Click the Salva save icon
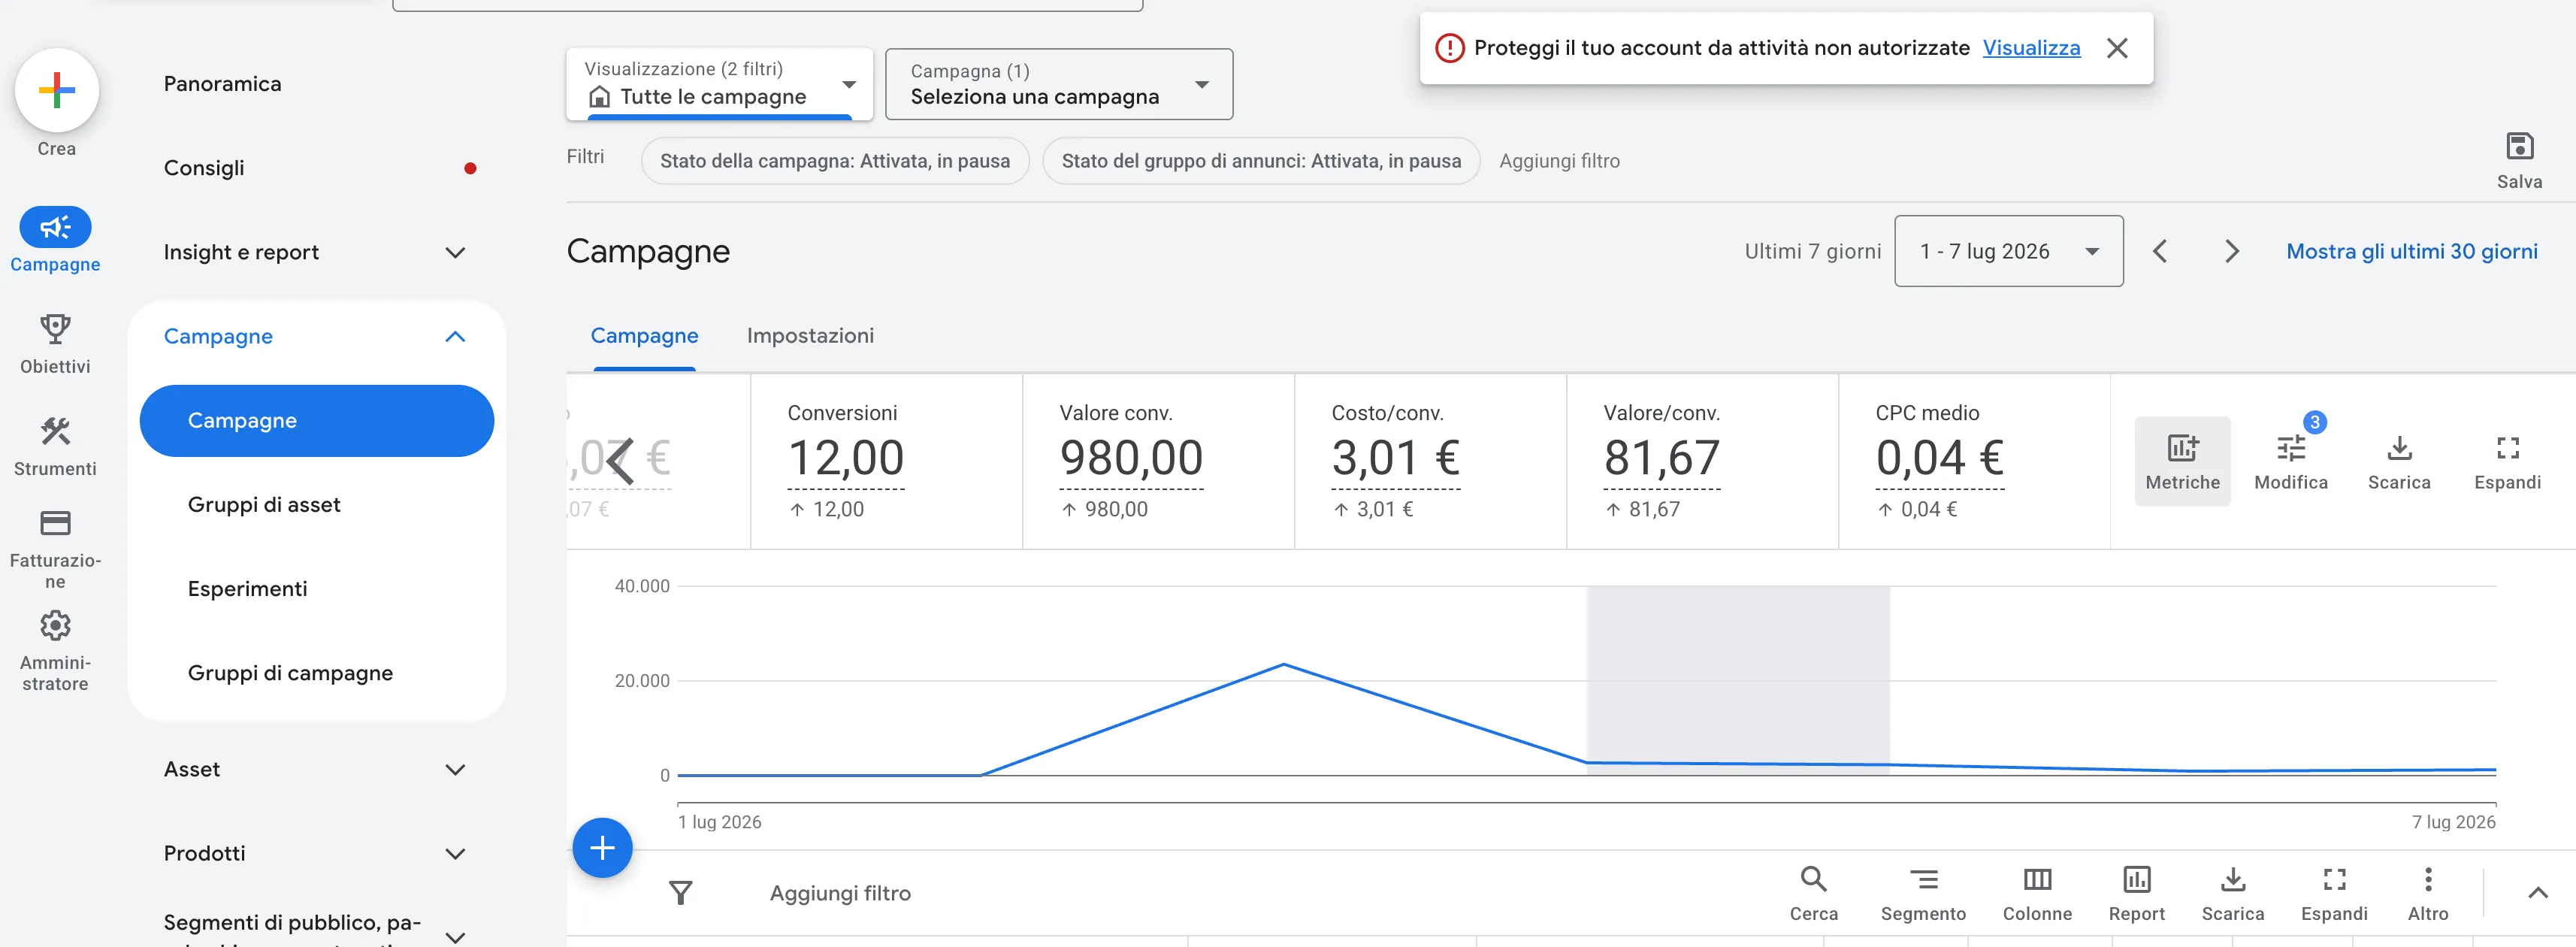 tap(2519, 147)
